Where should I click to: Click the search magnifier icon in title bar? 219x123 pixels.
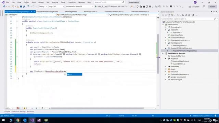click(123, 2)
